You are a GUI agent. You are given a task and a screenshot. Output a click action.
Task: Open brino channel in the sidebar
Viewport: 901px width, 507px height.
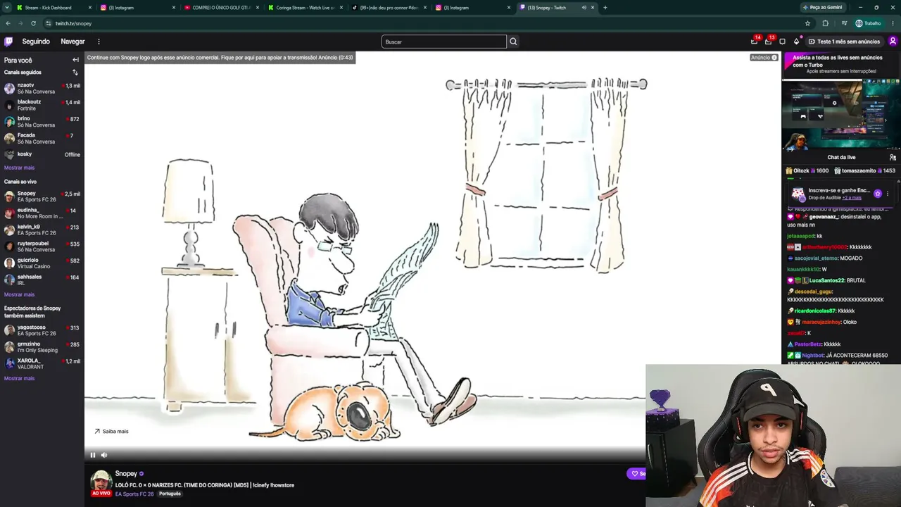pos(42,122)
